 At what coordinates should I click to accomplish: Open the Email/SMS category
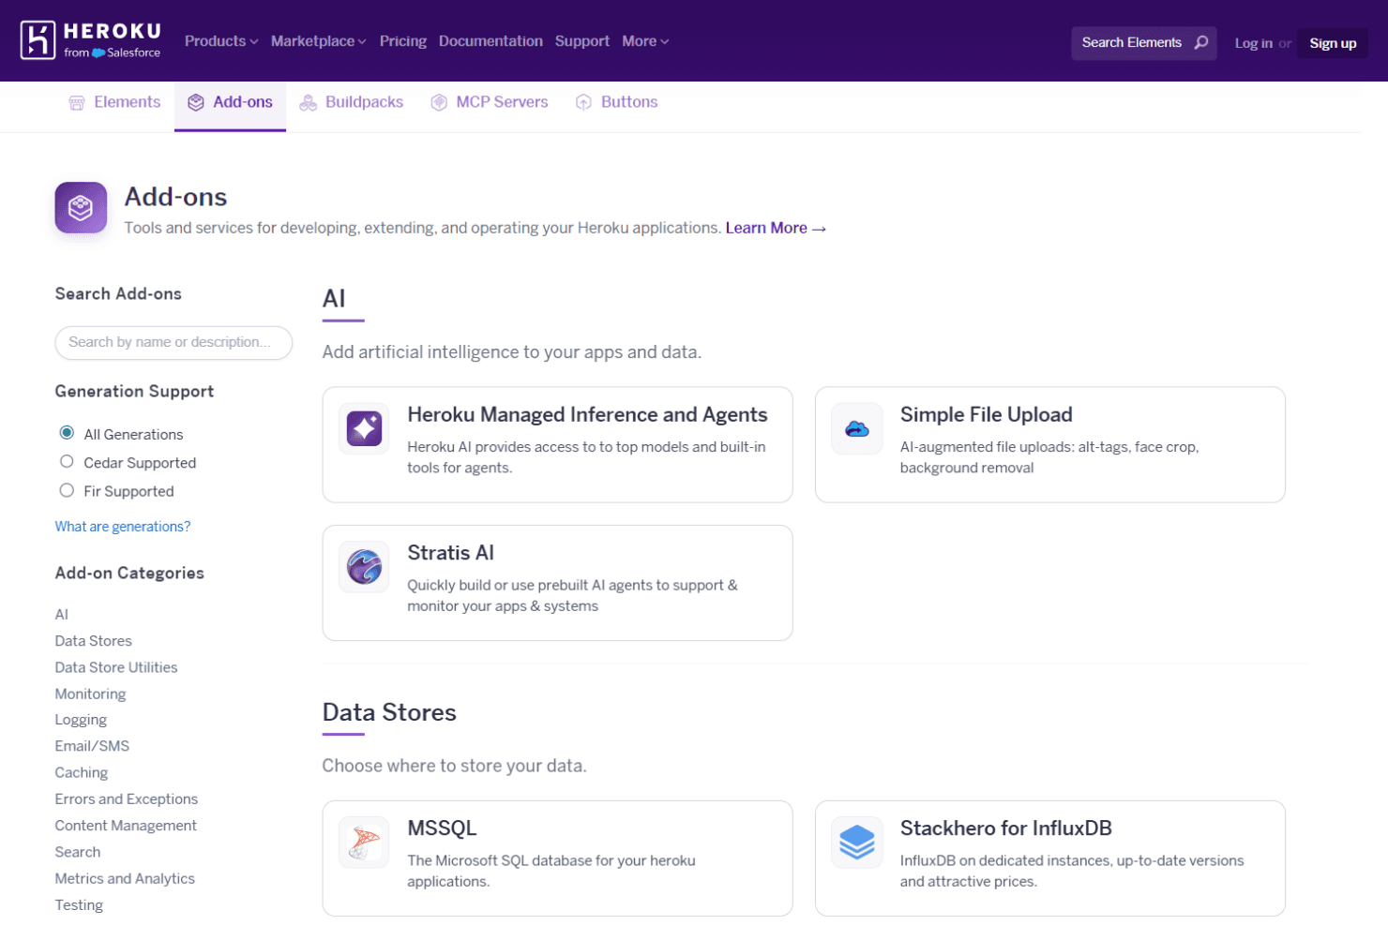pyautogui.click(x=92, y=746)
